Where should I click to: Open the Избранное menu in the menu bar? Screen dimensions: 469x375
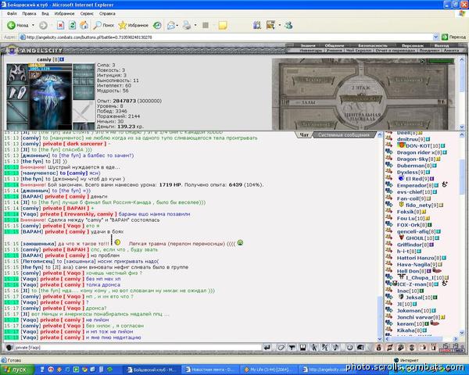coord(64,13)
